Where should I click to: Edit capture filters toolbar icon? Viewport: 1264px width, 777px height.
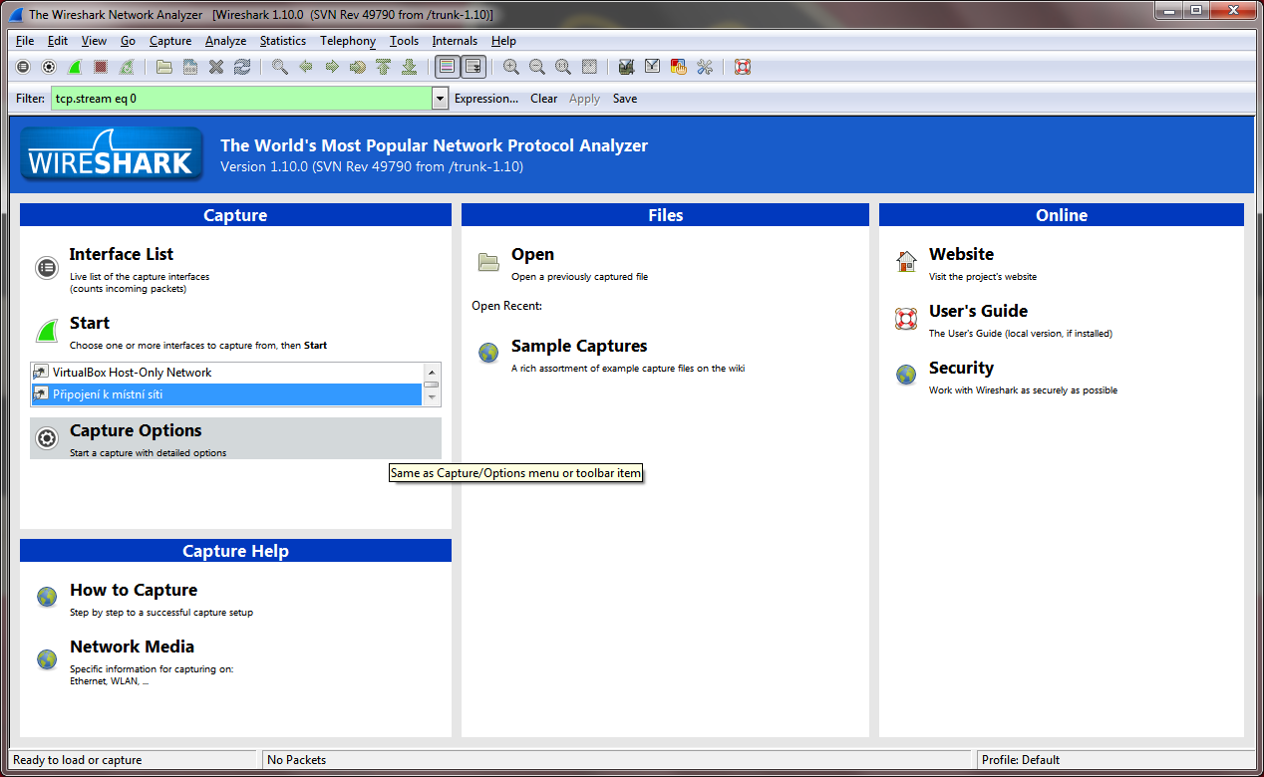tap(627, 67)
